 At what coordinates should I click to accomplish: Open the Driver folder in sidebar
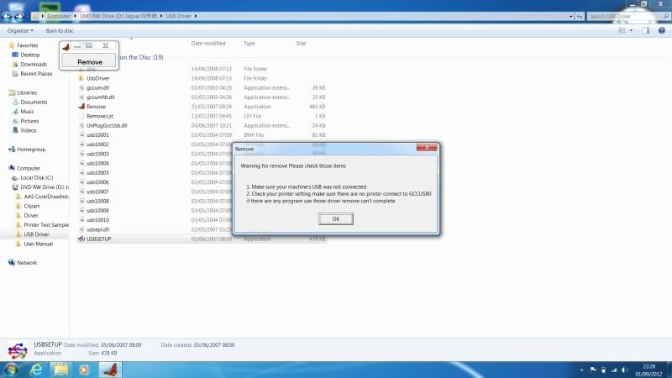[x=31, y=215]
